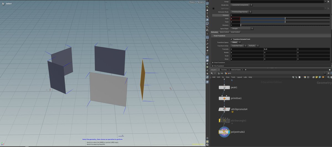Open the Rx Ry Rz rotation order dropdown
Screen dimensions: 332x147
pyautogui.click(x=253, y=46)
